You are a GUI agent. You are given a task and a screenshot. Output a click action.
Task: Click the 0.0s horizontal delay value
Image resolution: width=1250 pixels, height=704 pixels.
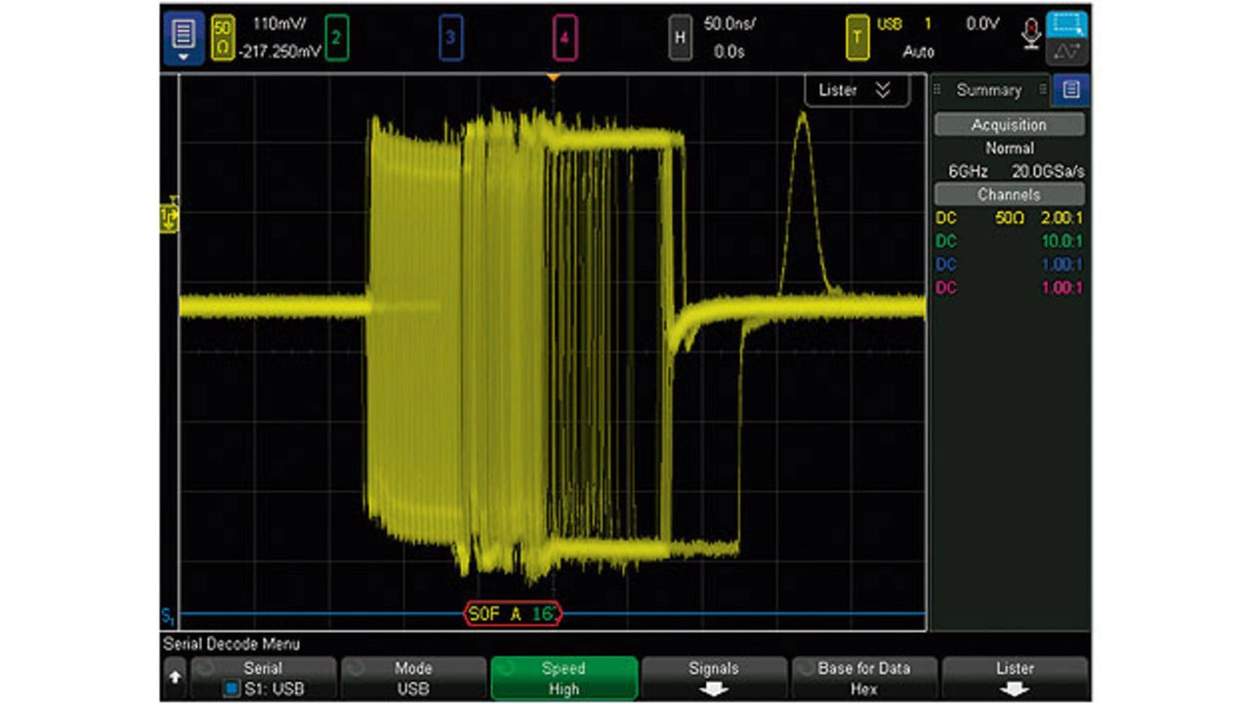tap(729, 53)
